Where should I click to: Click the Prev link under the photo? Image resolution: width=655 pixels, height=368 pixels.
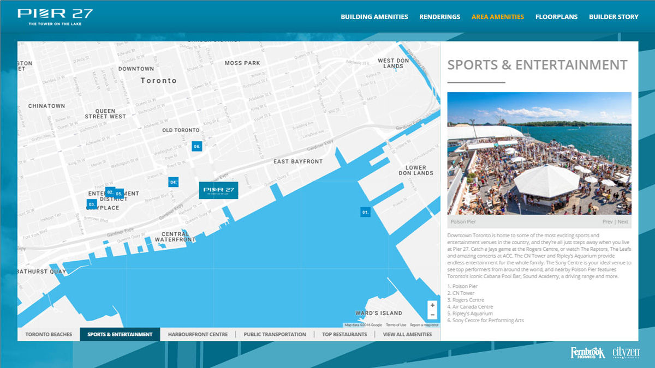pos(608,222)
